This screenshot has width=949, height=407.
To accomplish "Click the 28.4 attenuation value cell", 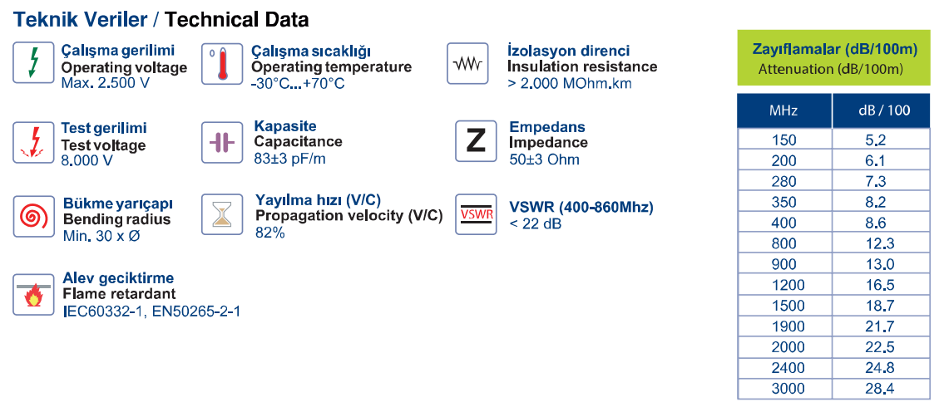I will (x=882, y=388).
